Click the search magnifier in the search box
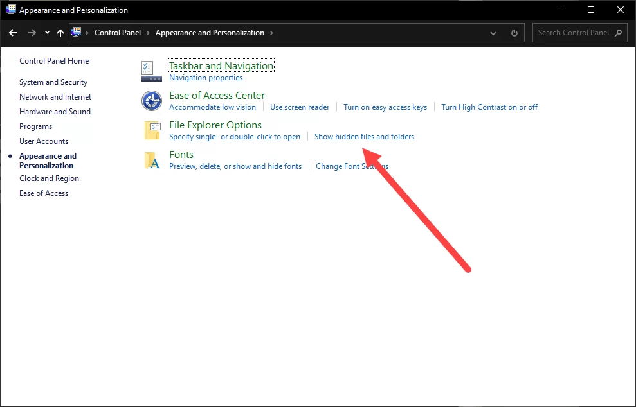Screen dimensions: 636x407 (617, 32)
